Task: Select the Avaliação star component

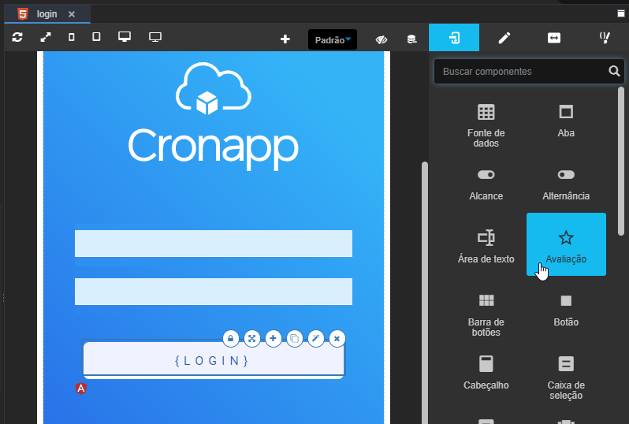Action: 566,244
